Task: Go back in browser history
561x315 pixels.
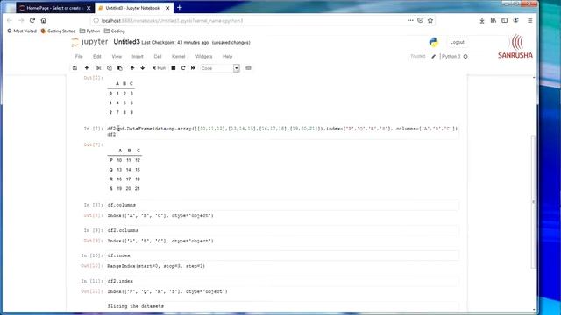Action: pyautogui.click(x=10, y=20)
